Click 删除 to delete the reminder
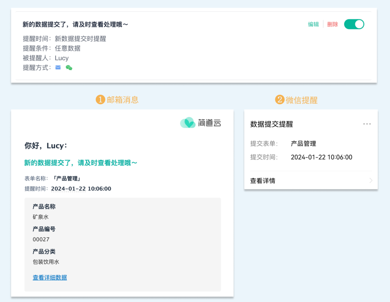The height and width of the screenshot is (302, 390). tap(332, 24)
